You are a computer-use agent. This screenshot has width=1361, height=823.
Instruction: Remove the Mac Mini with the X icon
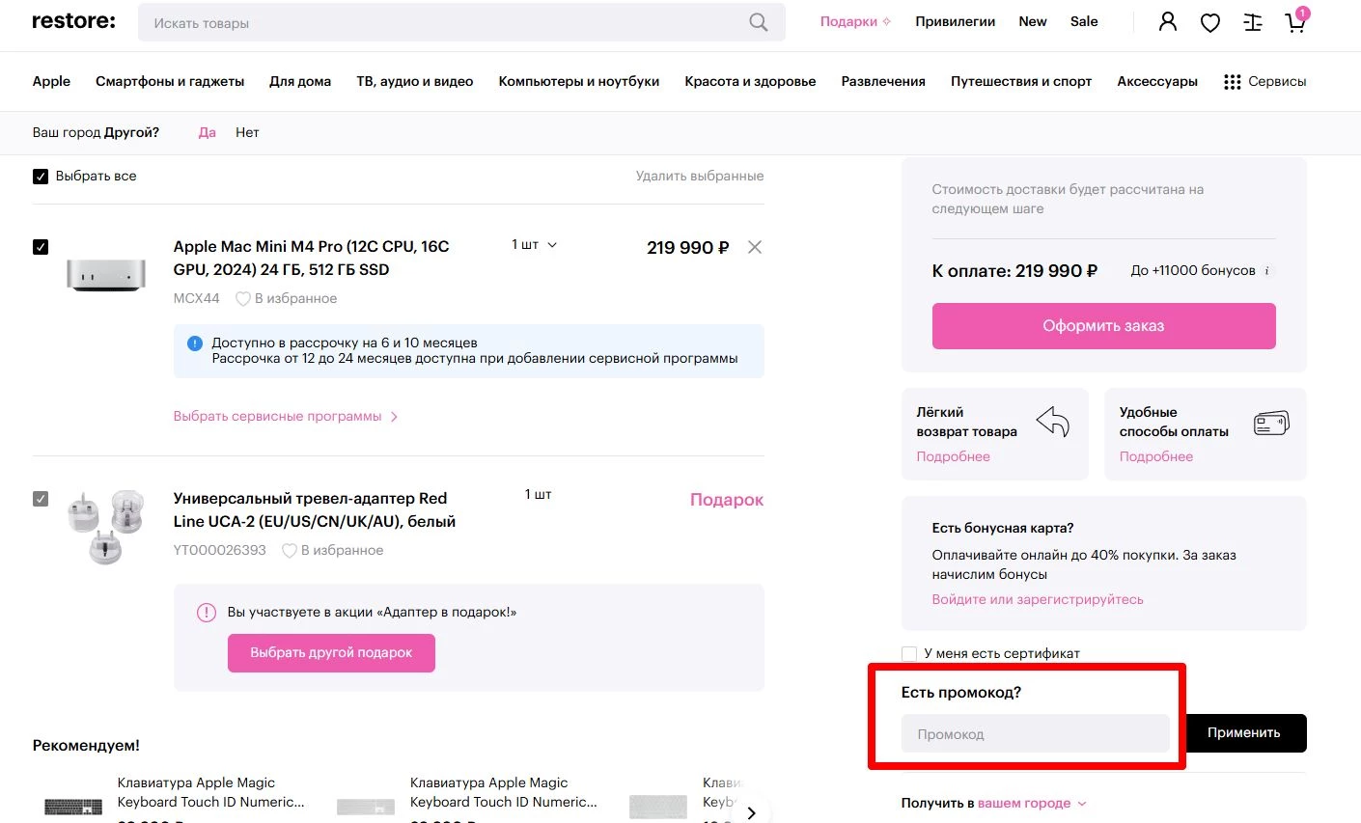coord(754,247)
